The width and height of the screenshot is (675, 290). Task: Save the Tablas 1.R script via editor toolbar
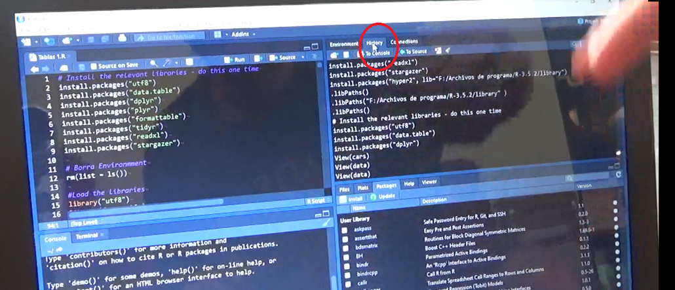coord(81,67)
